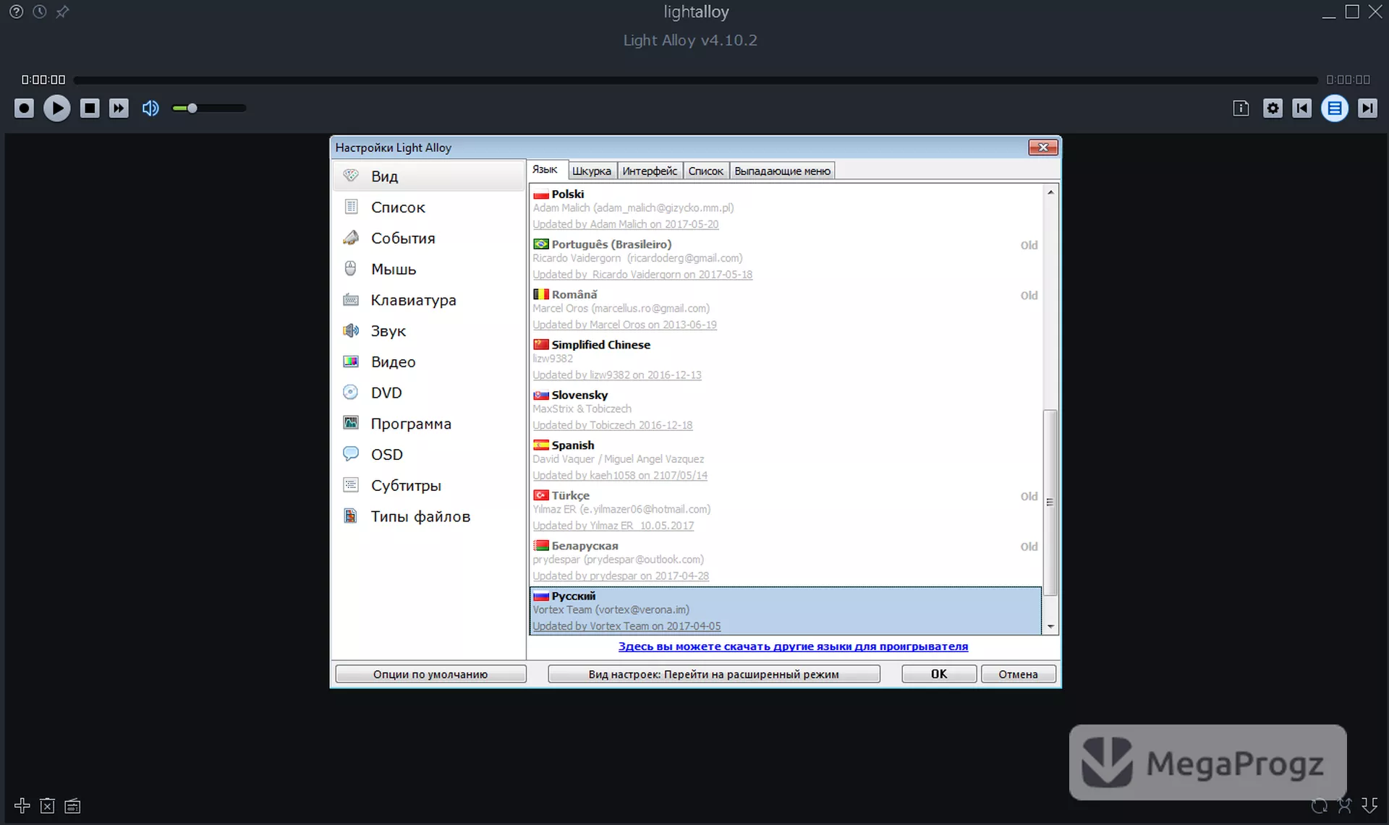Select Spanish language entry
The image size is (1389, 825).
click(x=786, y=460)
